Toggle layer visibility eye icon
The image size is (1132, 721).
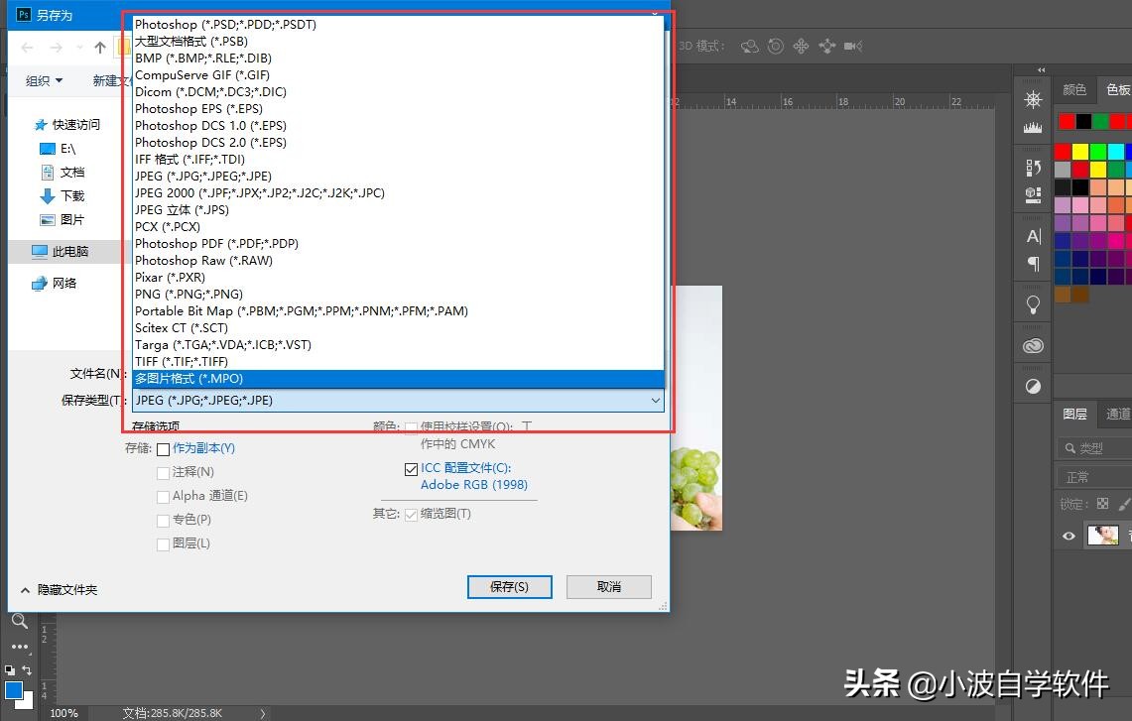click(1069, 536)
